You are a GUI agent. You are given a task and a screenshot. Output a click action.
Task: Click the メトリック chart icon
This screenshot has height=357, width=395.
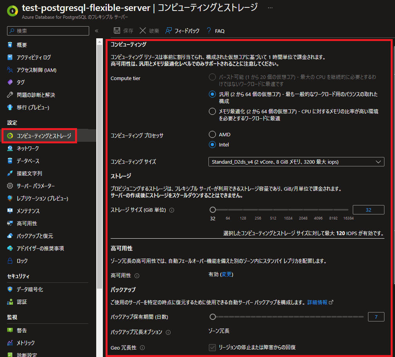tap(10, 343)
